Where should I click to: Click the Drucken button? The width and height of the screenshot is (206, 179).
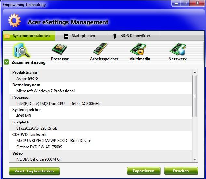[181, 171]
